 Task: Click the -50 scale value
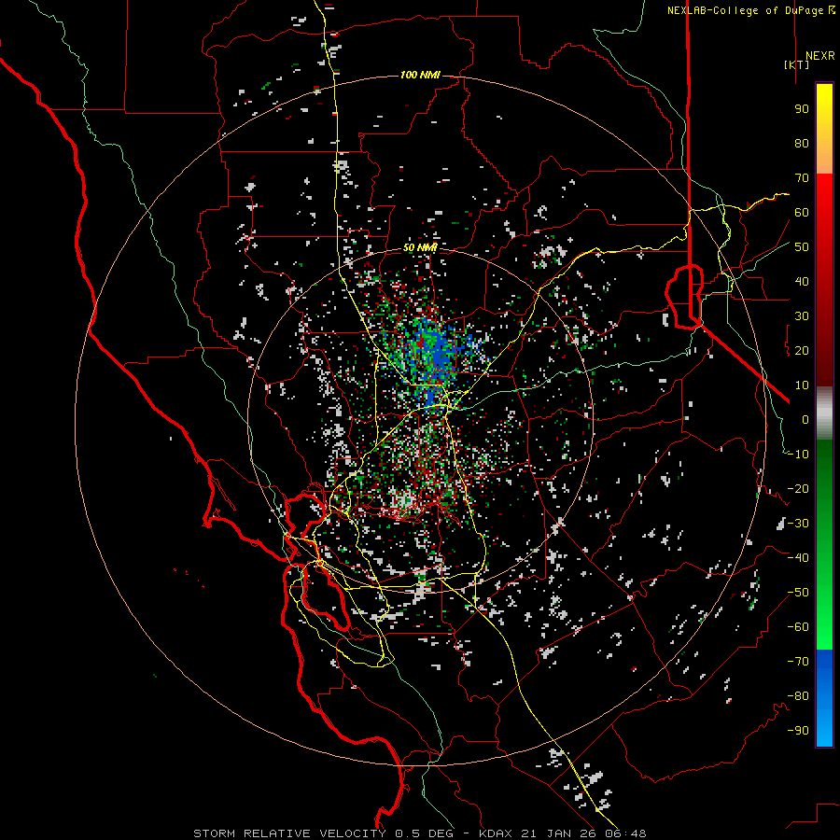[798, 593]
